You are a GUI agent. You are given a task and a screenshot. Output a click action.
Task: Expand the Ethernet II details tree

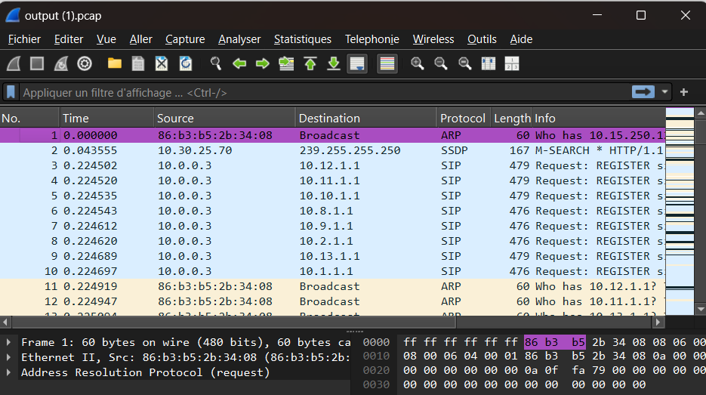pos(8,358)
